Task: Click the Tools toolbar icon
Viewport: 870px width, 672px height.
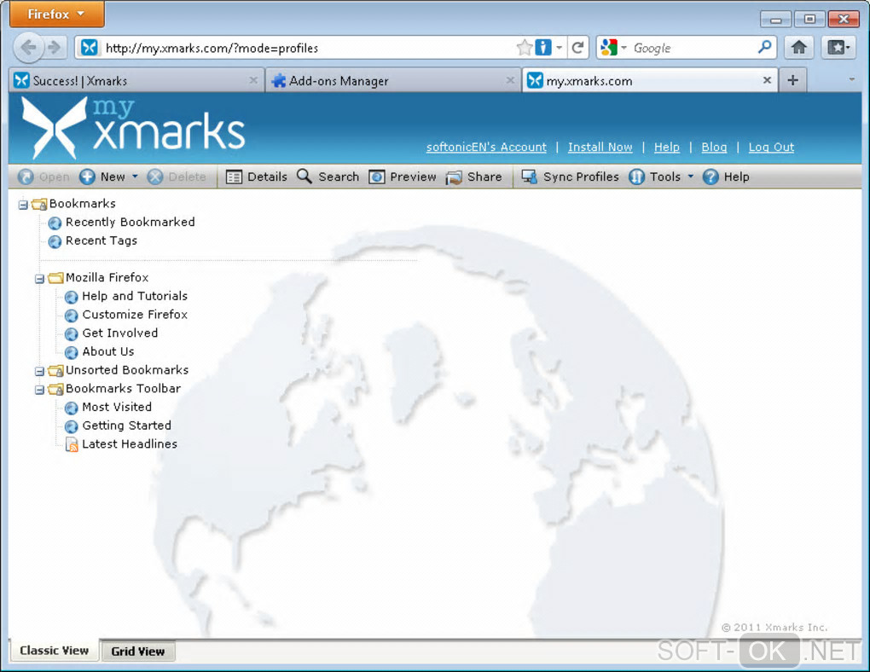Action: pyautogui.click(x=636, y=177)
